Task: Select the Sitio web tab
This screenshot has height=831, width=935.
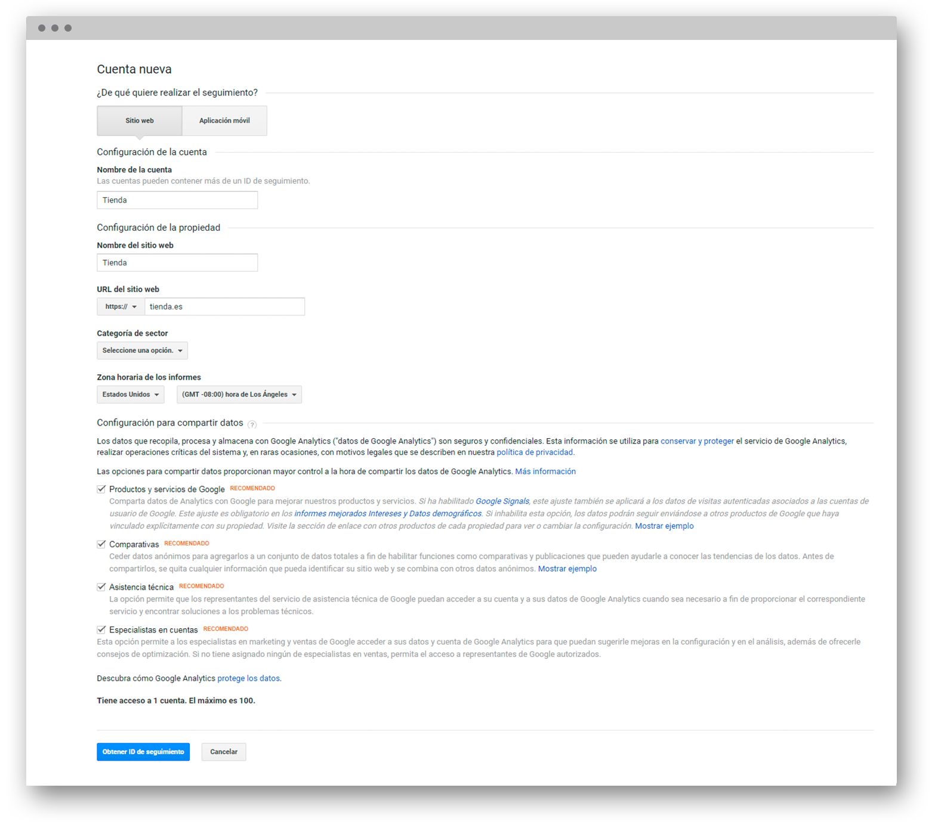Action: 140,120
